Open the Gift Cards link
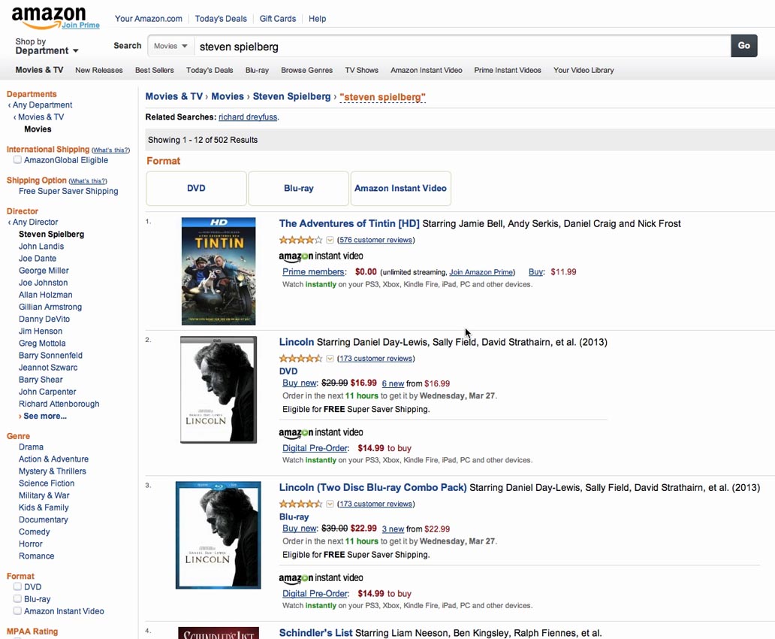The image size is (775, 639). tap(278, 19)
